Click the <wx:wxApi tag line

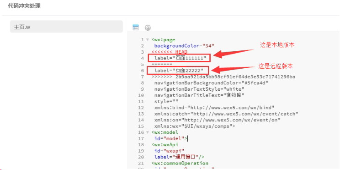click(x=165, y=144)
